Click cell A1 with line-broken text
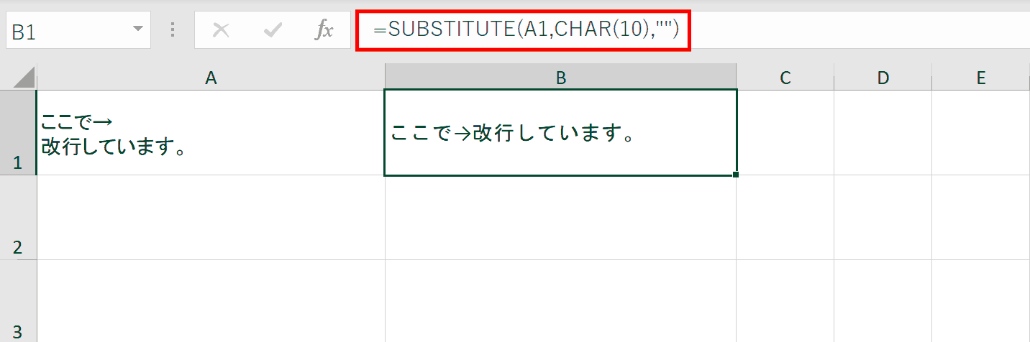1030x342 pixels. (x=211, y=132)
